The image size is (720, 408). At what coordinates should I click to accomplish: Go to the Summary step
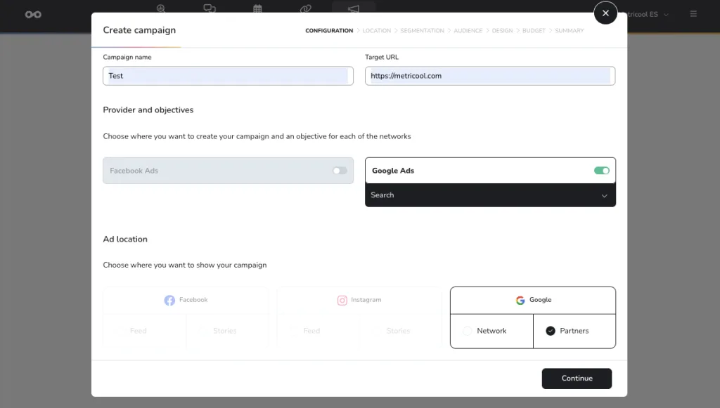coord(569,31)
